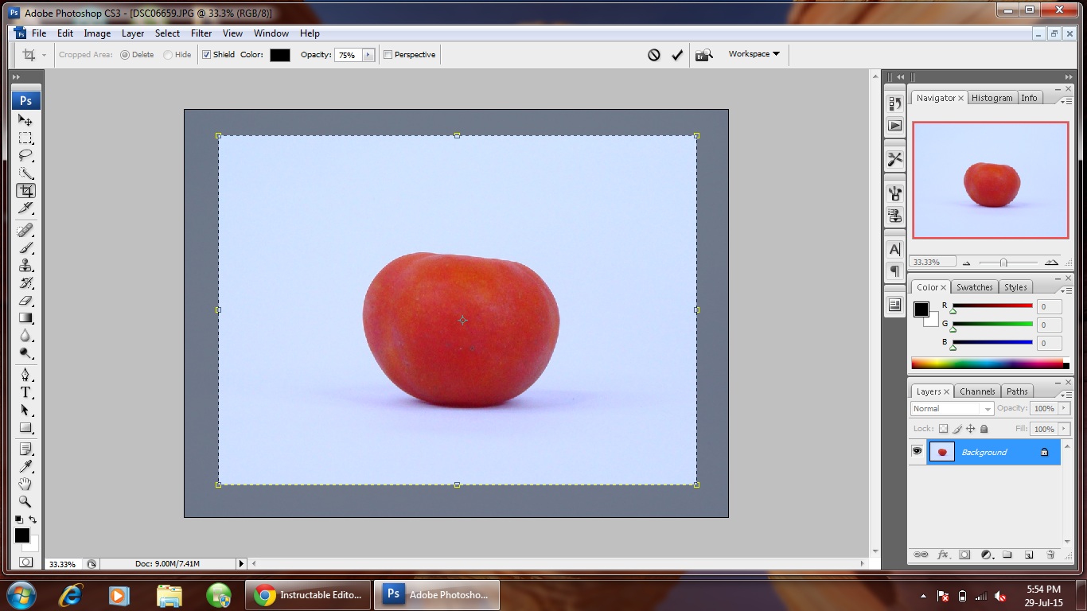Select the Zoom tool

tap(25, 501)
